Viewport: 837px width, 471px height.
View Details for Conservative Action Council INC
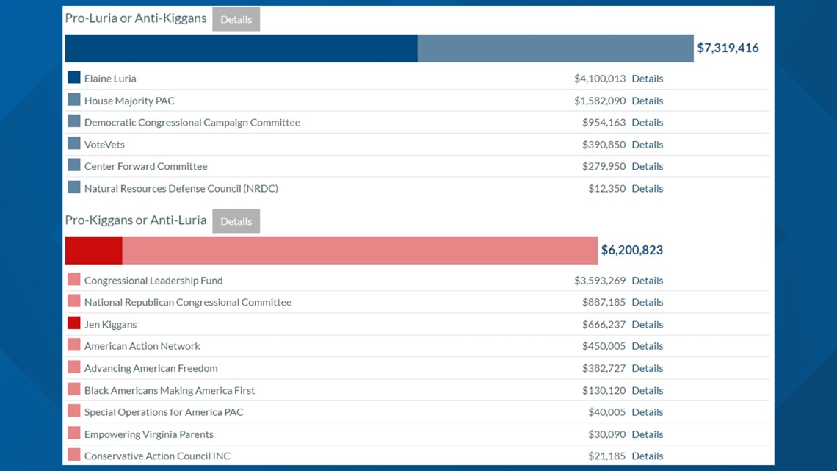[x=647, y=456]
